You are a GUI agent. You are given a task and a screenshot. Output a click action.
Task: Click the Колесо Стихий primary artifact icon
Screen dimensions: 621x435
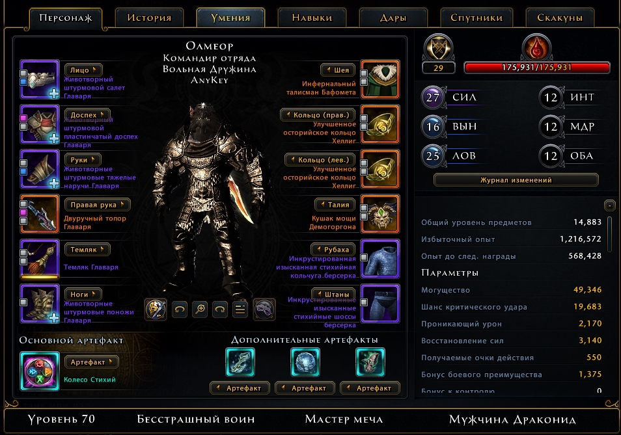pyautogui.click(x=40, y=371)
